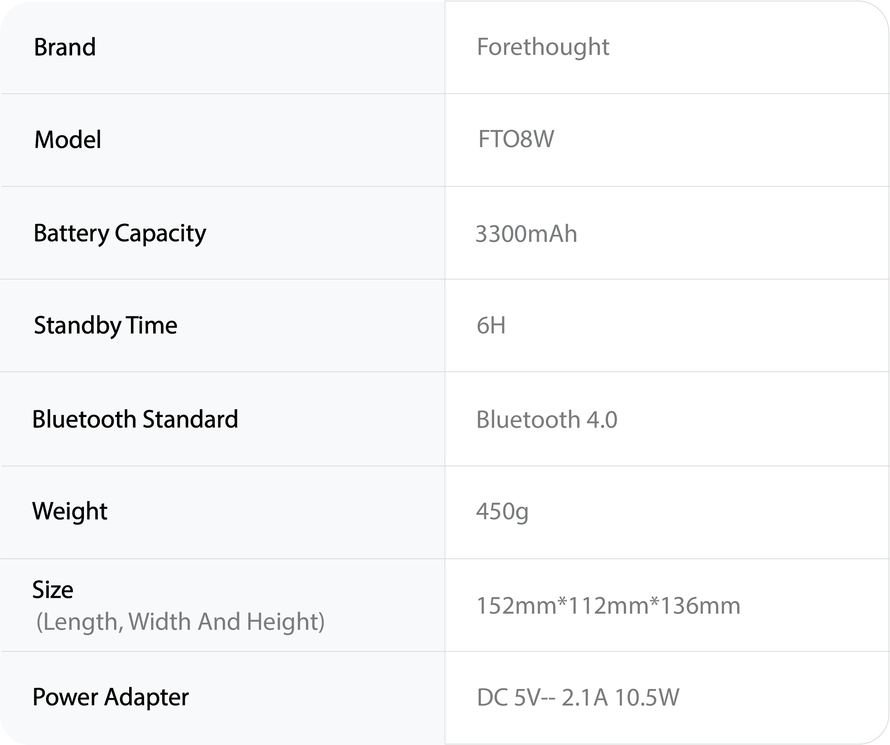Select the Bluetooth 4.0 value
This screenshot has width=890, height=745.
(547, 420)
